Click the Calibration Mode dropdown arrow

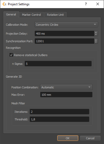(95, 24)
